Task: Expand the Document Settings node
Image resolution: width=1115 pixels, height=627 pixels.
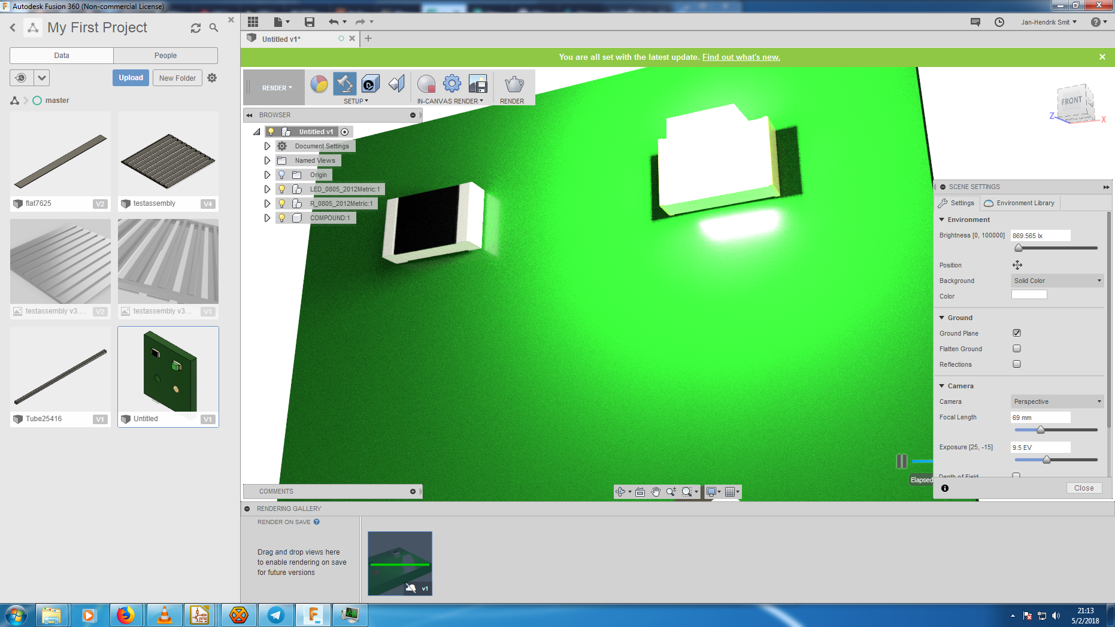Action: (267, 146)
